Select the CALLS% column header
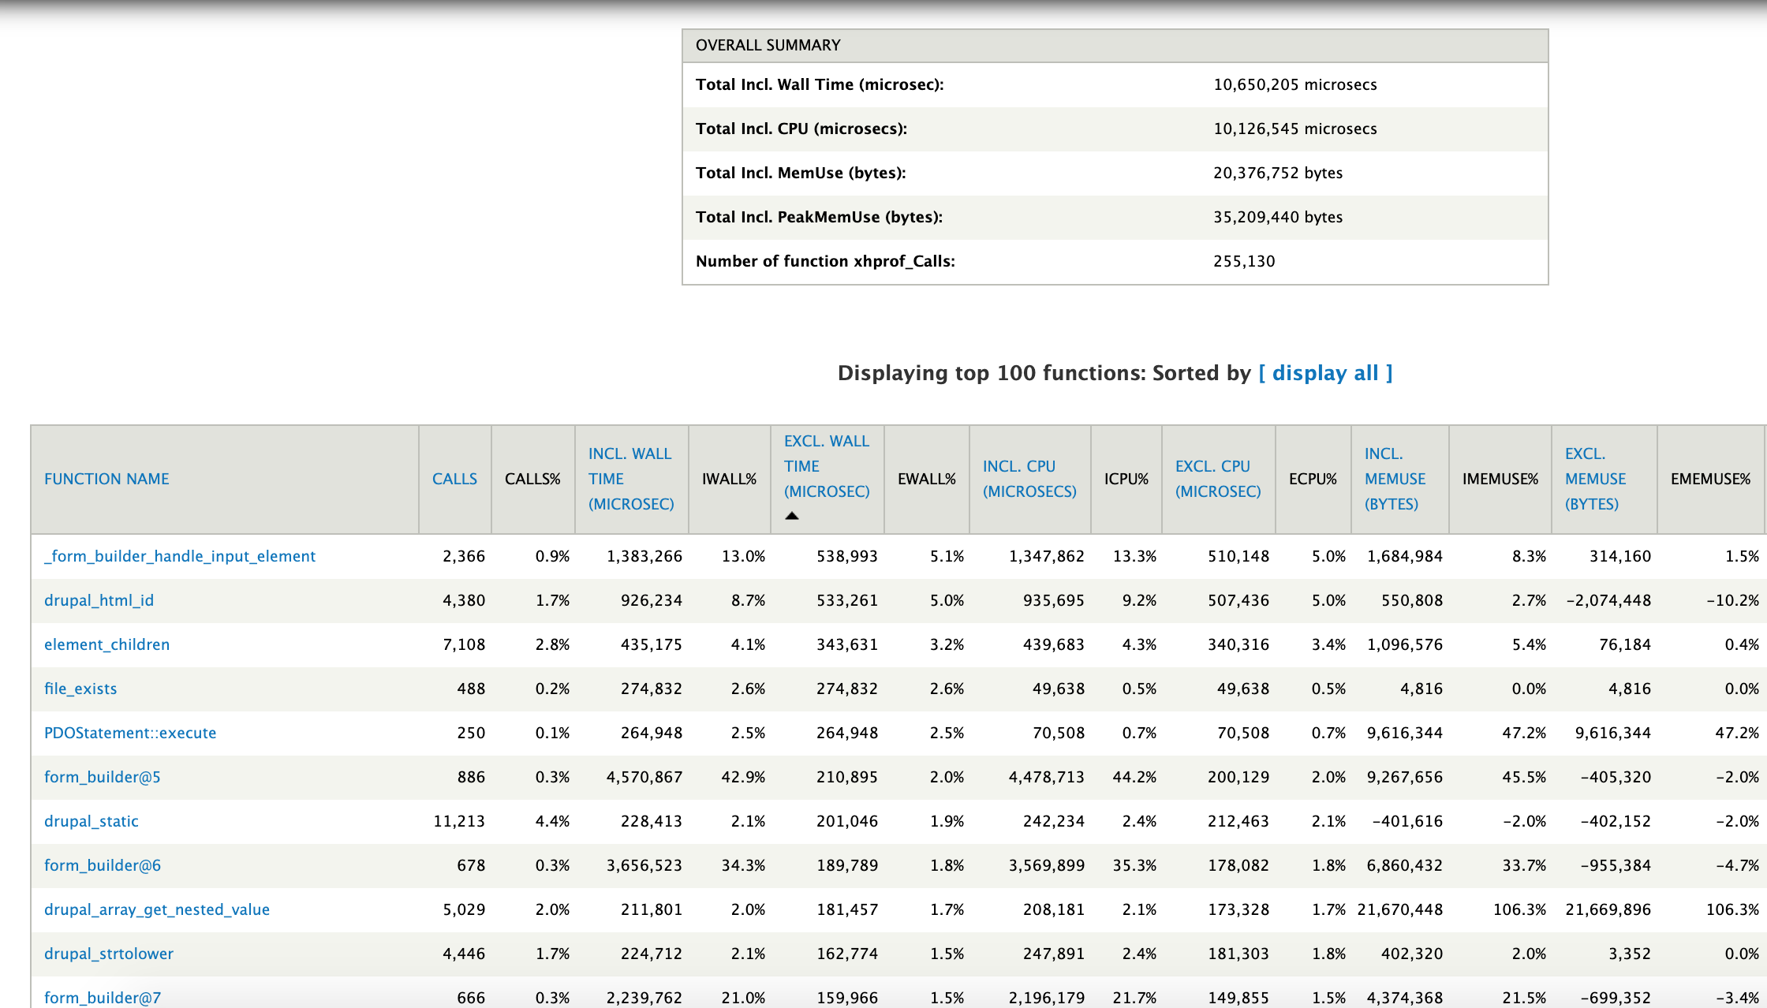Screen dimensions: 1767x1008 tap(532, 479)
